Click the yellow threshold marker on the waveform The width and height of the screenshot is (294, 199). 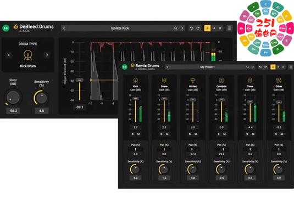coord(91,80)
